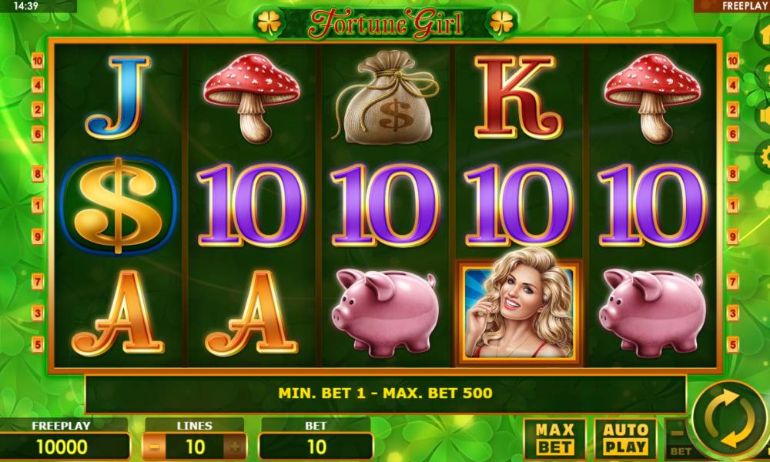The image size is (770, 462).
Task: Click the red K symbol
Action: (518, 97)
